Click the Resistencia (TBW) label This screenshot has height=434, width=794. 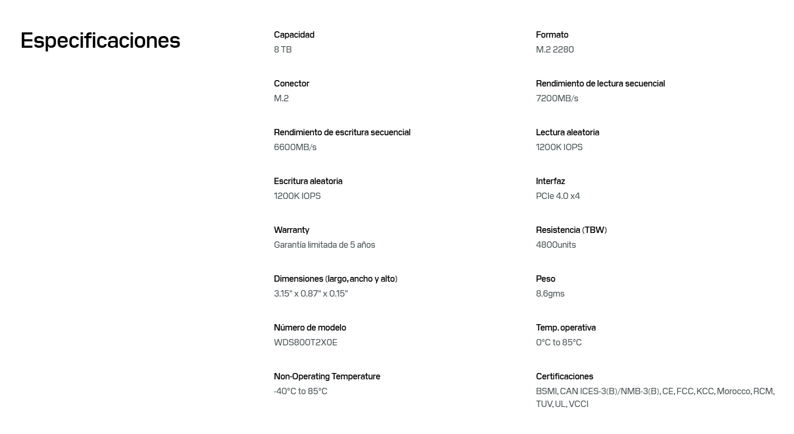571,230
